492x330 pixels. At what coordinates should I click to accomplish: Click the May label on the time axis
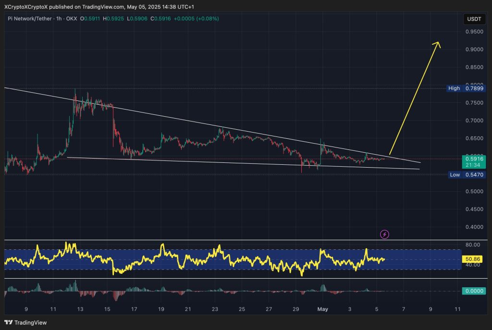click(322, 309)
